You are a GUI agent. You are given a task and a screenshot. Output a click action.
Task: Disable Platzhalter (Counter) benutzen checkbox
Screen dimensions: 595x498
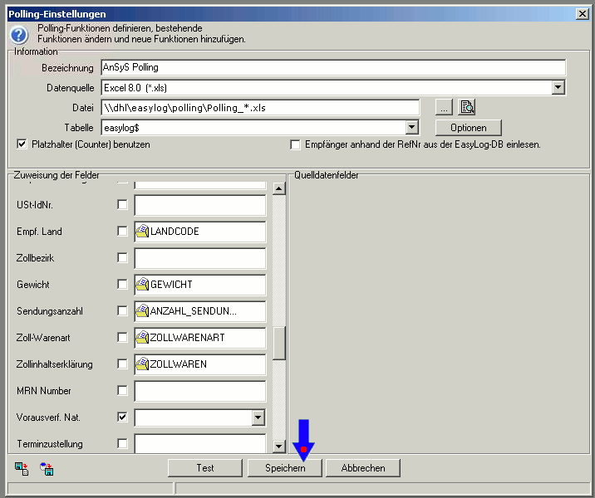pyautogui.click(x=22, y=144)
